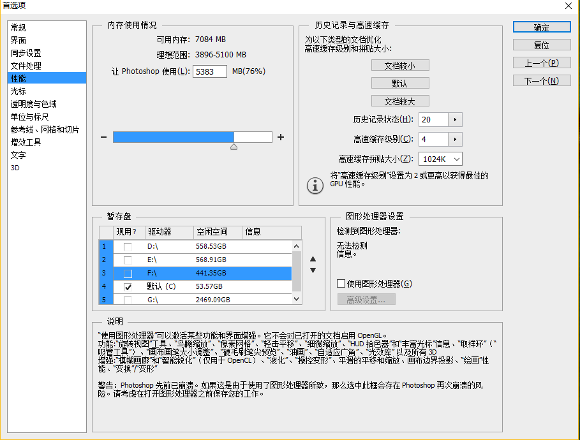The width and height of the screenshot is (580, 440).
Task: Enable 使用图形处理器(G) checkbox
Action: (x=341, y=284)
